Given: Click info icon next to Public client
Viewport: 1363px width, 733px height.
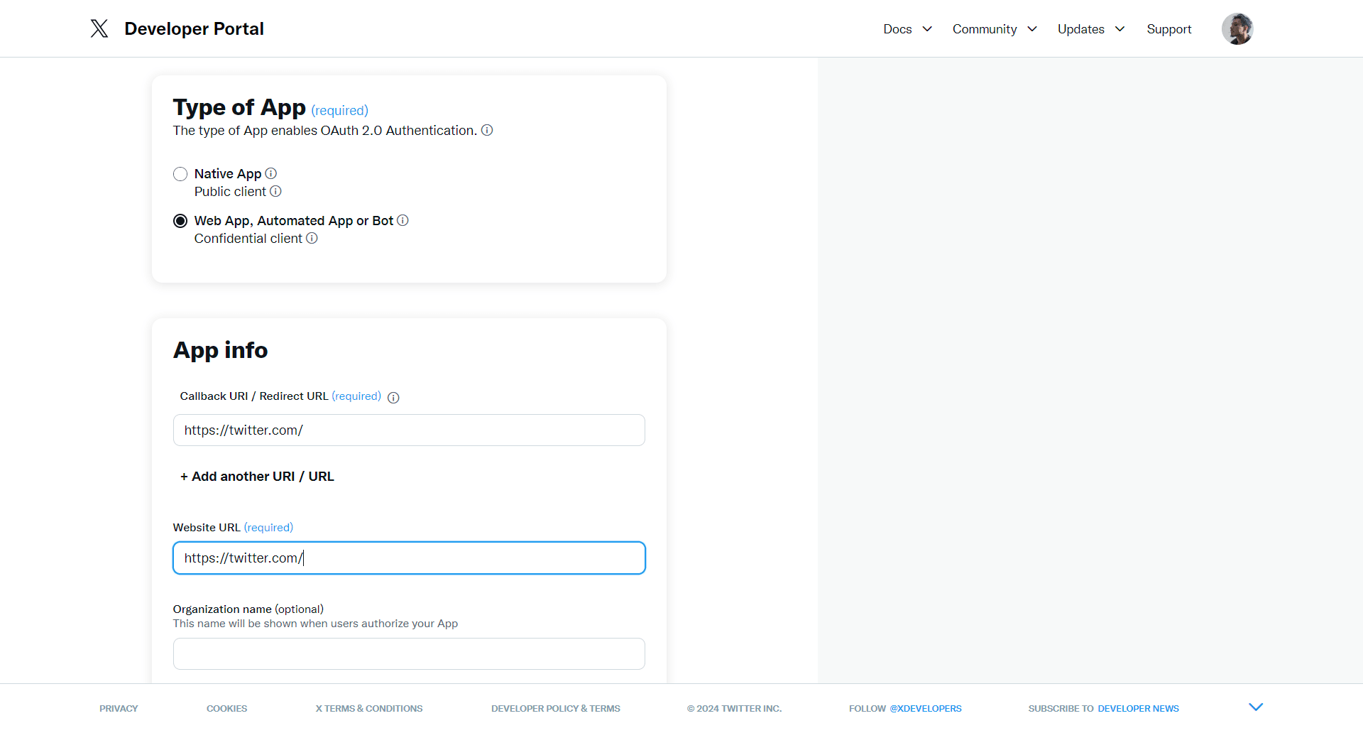Looking at the screenshot, I should [x=276, y=191].
